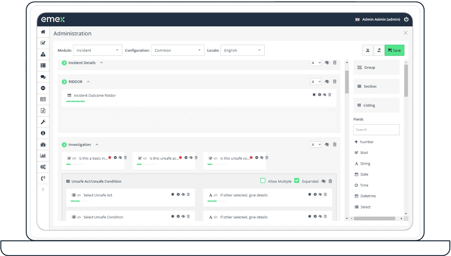Choose the Number field type
The height and width of the screenshot is (256, 451).
364,142
